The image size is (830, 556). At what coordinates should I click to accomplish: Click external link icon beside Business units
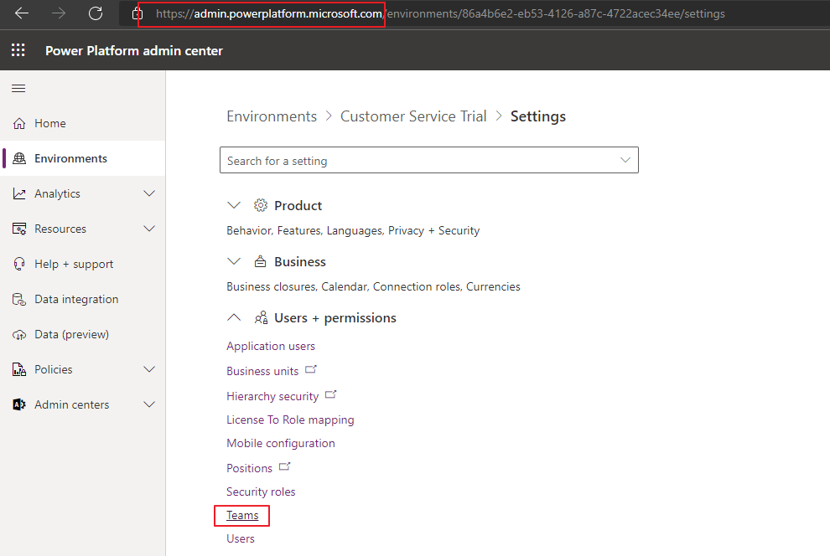pyautogui.click(x=311, y=369)
